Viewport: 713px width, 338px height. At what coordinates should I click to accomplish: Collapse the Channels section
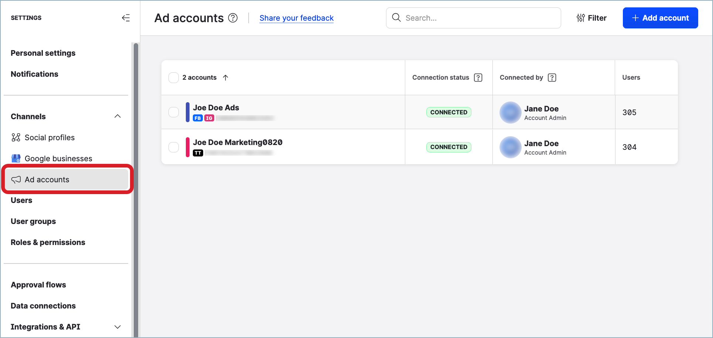pyautogui.click(x=117, y=116)
